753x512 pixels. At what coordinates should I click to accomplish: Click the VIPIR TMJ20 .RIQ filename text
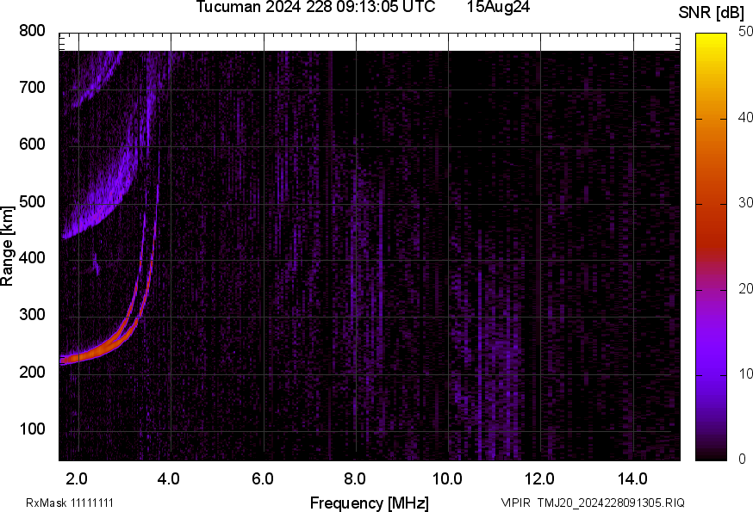click(593, 503)
